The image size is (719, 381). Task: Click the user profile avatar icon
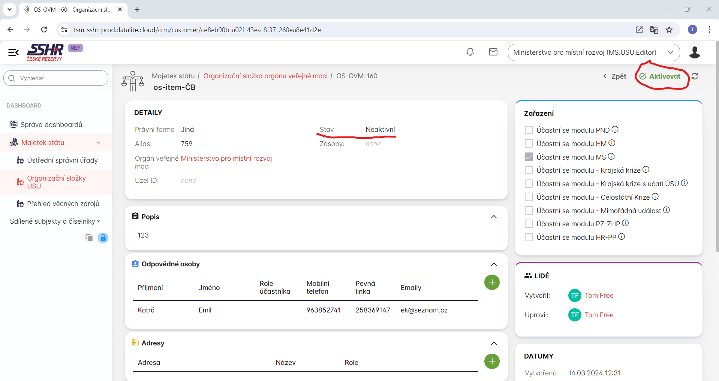[694, 52]
